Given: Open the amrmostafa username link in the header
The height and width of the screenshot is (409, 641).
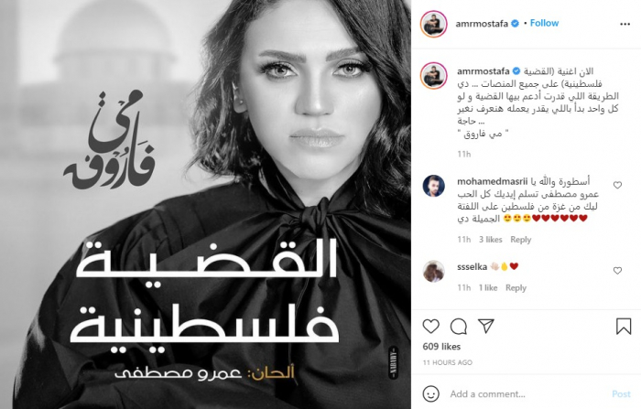Looking at the screenshot, I should (x=482, y=24).
